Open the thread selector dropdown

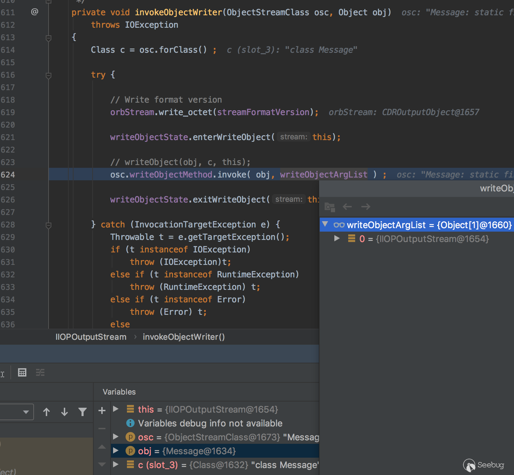click(25, 412)
